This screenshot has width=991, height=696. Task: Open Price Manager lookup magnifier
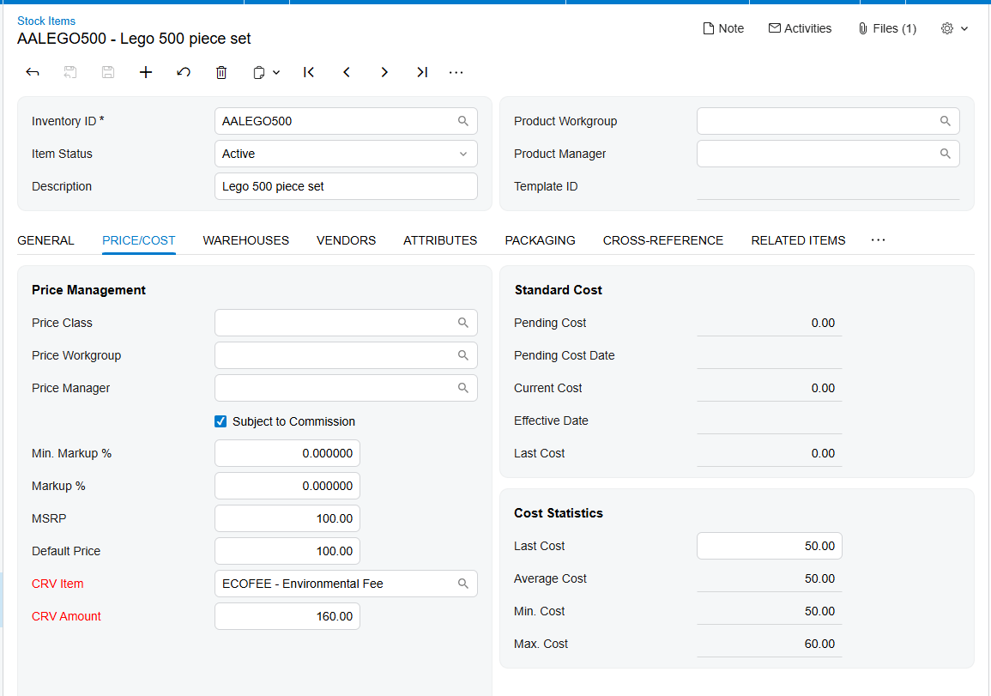point(463,388)
